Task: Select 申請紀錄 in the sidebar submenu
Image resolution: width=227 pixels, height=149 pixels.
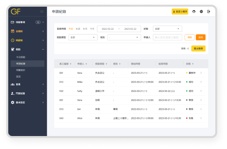Action: [x=27, y=64]
